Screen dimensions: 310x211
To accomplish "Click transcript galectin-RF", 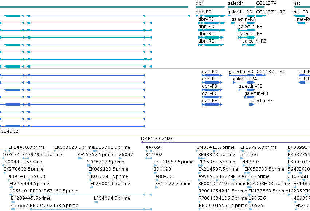I will 250,34.
